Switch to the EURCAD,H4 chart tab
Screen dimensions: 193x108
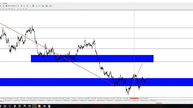click(66, 101)
